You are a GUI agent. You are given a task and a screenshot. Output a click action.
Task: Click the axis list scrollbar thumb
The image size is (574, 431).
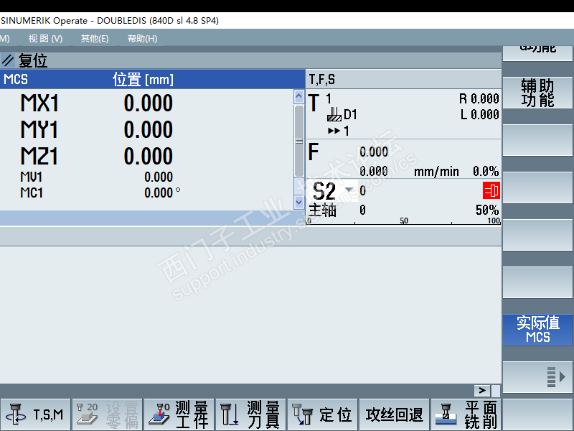(298, 141)
